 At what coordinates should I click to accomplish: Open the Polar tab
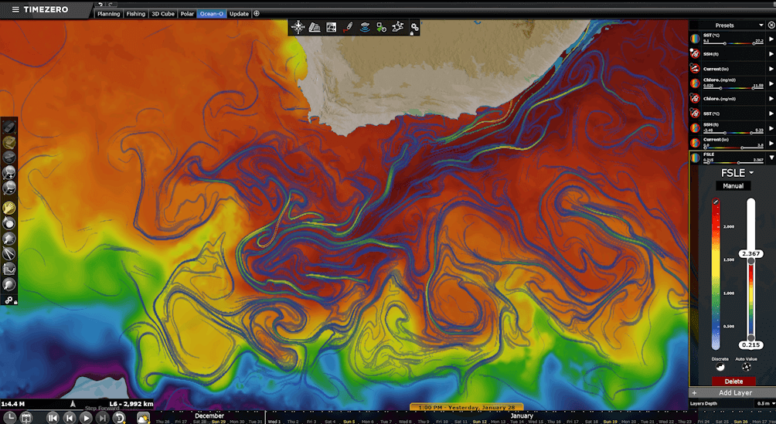(187, 14)
